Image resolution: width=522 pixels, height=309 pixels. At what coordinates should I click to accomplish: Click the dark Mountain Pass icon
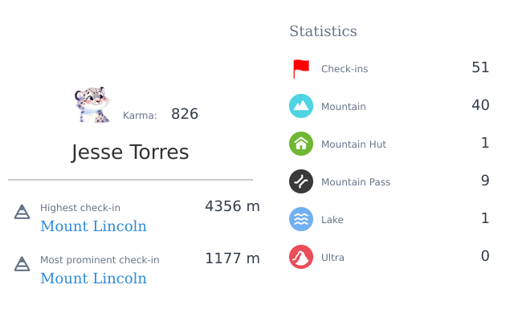(301, 181)
